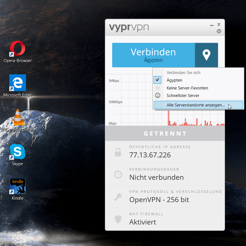Select the VLC media player shortcut

(18, 120)
